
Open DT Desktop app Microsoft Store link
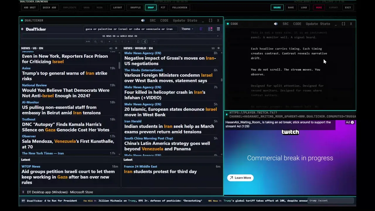(60, 192)
